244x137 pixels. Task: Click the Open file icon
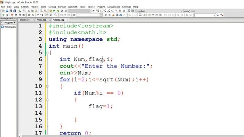click(x=7, y=11)
